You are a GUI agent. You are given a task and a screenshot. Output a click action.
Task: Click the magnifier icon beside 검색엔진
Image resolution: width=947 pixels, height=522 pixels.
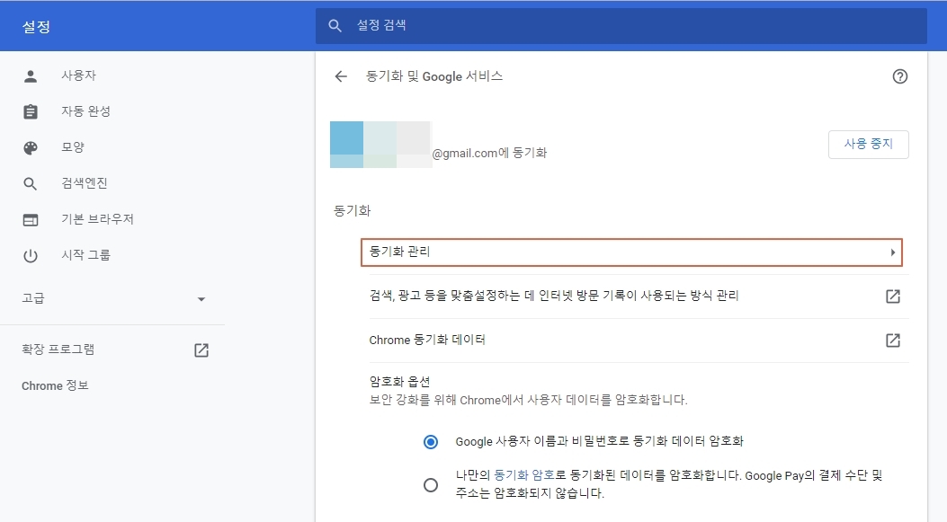pos(31,184)
